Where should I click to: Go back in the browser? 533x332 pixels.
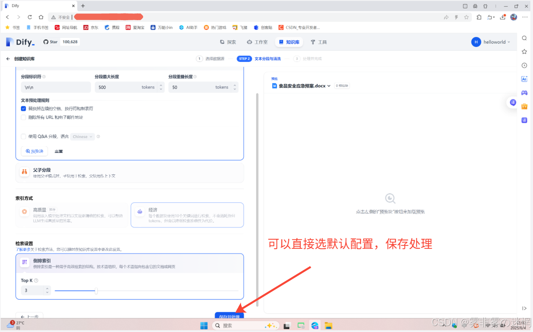coord(7,17)
